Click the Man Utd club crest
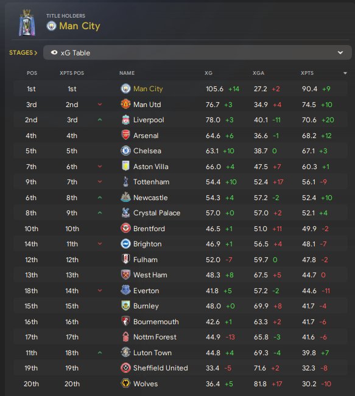This screenshot has width=355, height=396. click(x=125, y=104)
